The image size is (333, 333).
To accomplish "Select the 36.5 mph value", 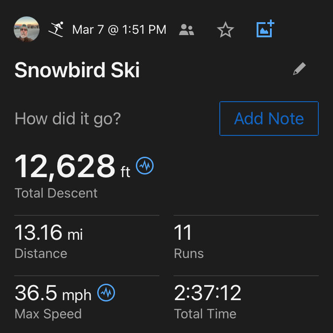I will point(53,293).
